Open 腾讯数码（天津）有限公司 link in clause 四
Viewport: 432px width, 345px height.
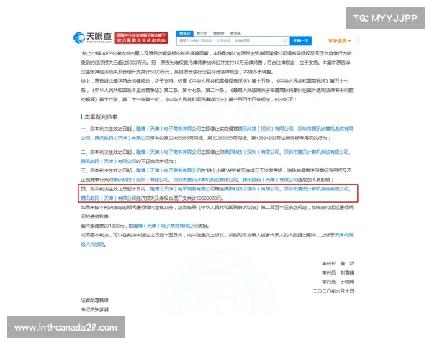(109, 198)
